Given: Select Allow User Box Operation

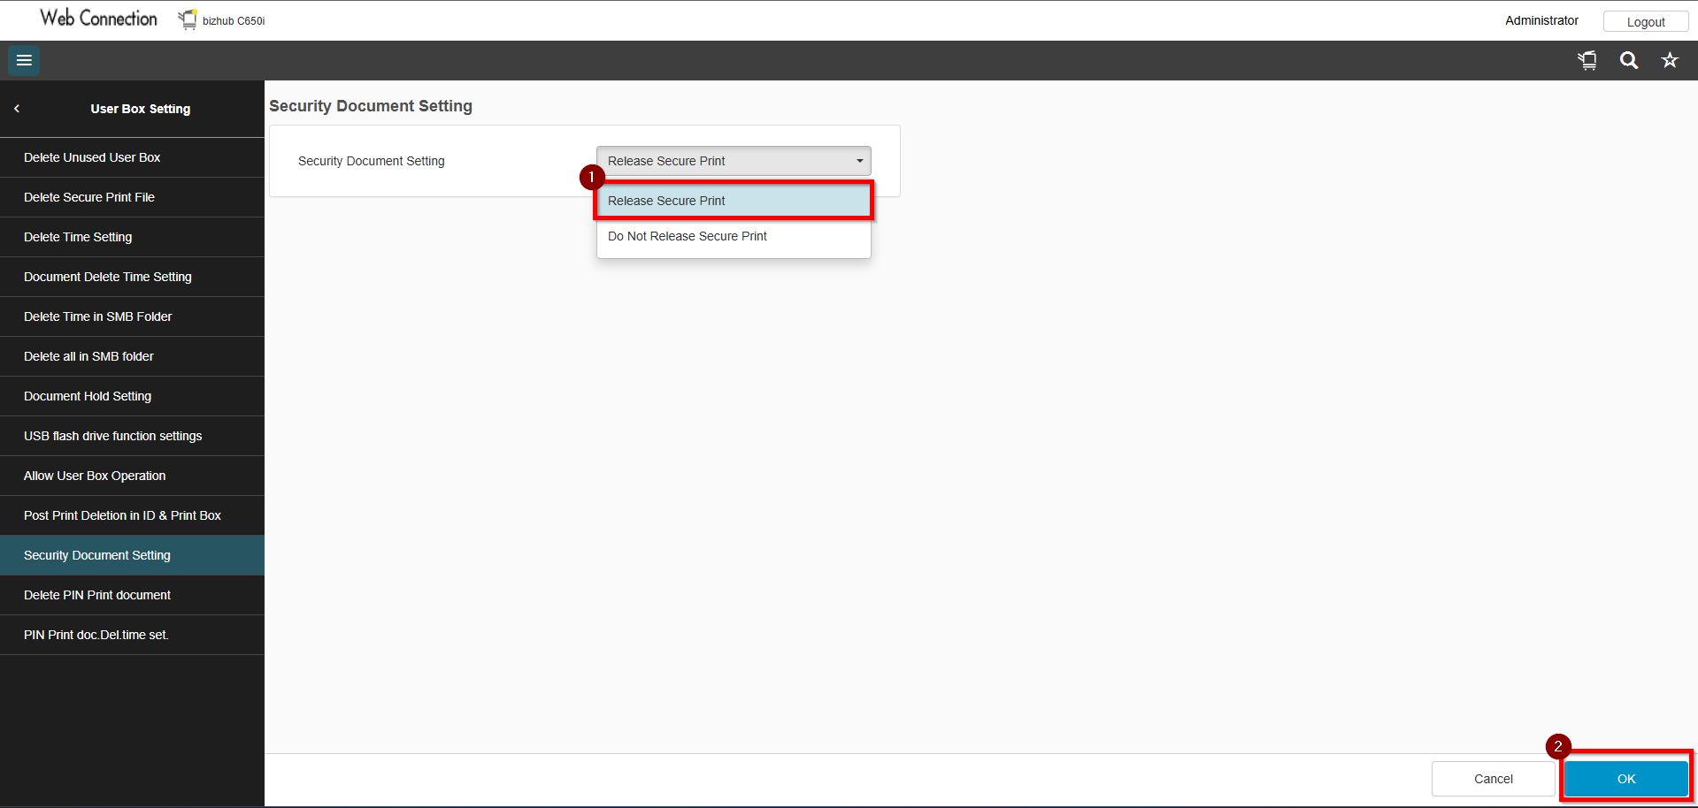Looking at the screenshot, I should tap(95, 476).
